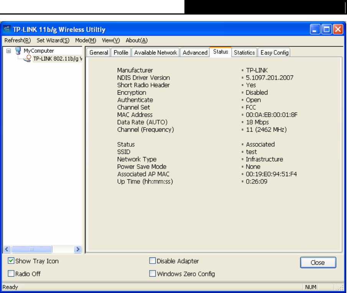Select the TP-LINK 802.11b/g adapter tree item
This screenshot has height=293, width=347.
[58, 59]
